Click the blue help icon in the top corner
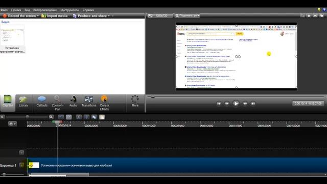 pyautogui.click(x=324, y=10)
